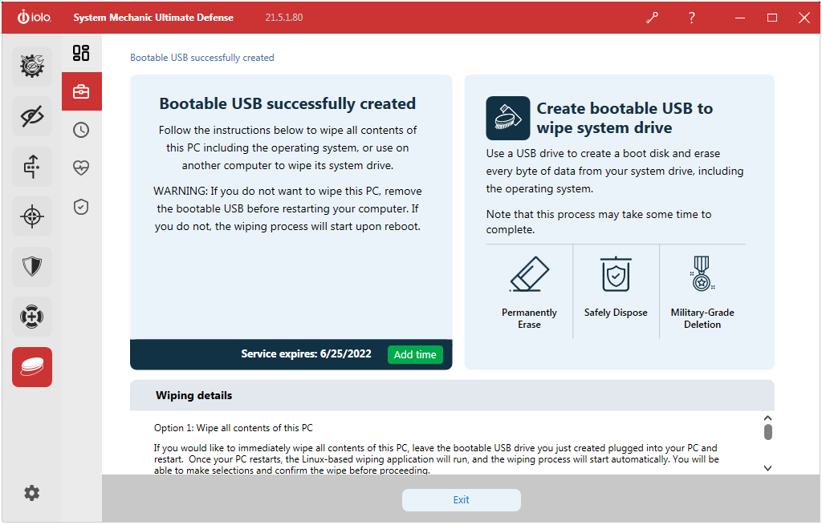Click the drive-scrub brush icon beside heading
822x525 pixels.
[x=507, y=118]
